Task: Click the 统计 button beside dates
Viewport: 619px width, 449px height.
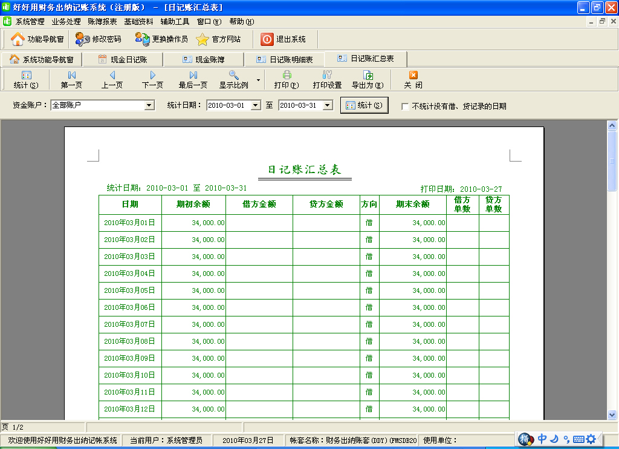Action: tap(364, 105)
